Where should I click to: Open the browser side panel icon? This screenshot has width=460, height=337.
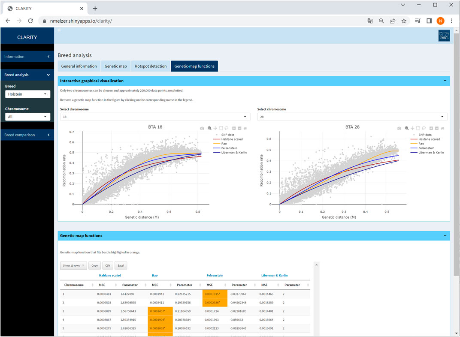pyautogui.click(x=429, y=21)
